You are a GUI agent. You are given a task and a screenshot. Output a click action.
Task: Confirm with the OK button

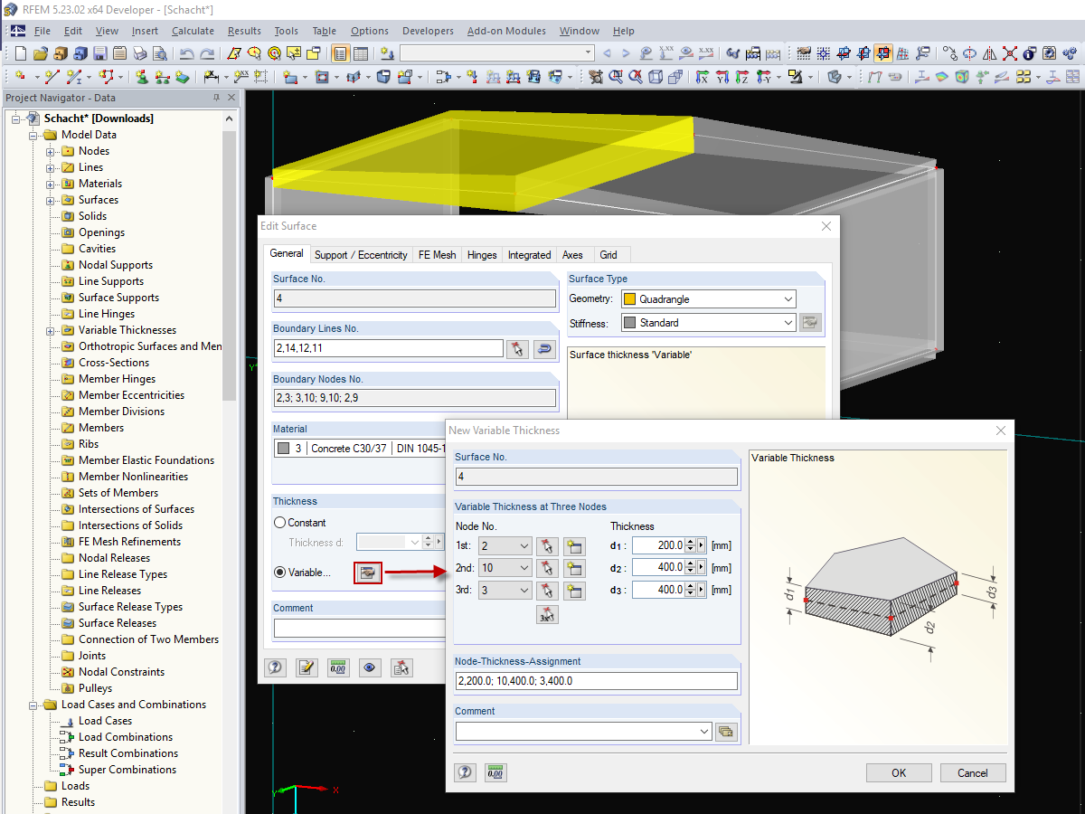pyautogui.click(x=899, y=772)
